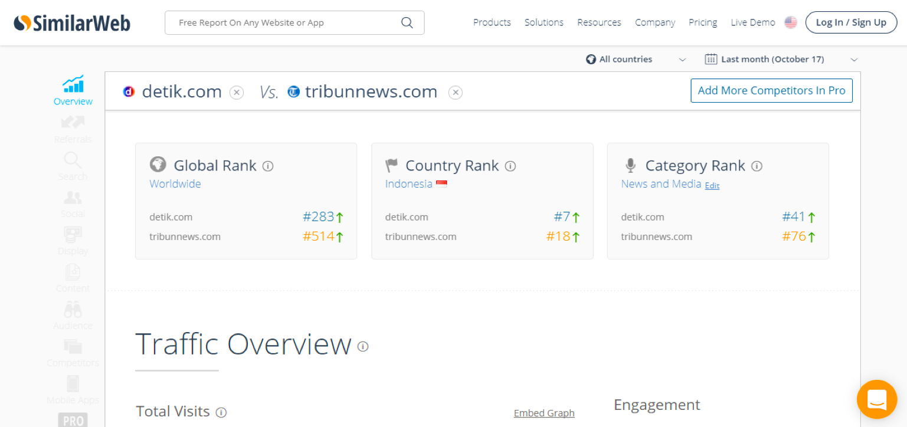Remove detik.com from comparison
Viewport: 907px width, 427px height.
pos(237,93)
